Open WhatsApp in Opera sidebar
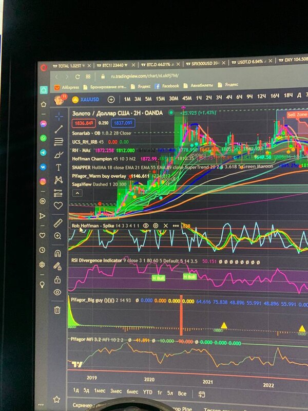 point(43,138)
